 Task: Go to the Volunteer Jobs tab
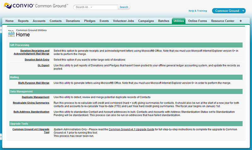[x=123, y=21]
